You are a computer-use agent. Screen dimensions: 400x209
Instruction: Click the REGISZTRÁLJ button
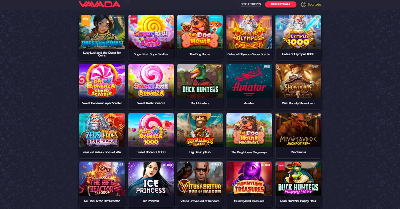(x=281, y=4)
